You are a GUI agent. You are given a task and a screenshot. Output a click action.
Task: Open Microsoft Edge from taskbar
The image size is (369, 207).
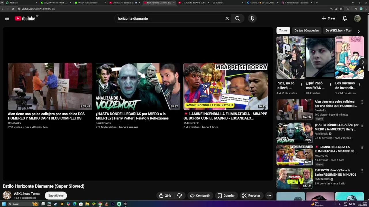[74, 204]
